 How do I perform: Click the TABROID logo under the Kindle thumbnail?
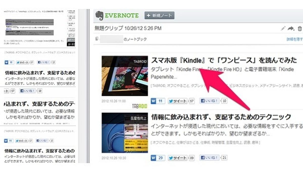coord(140,106)
